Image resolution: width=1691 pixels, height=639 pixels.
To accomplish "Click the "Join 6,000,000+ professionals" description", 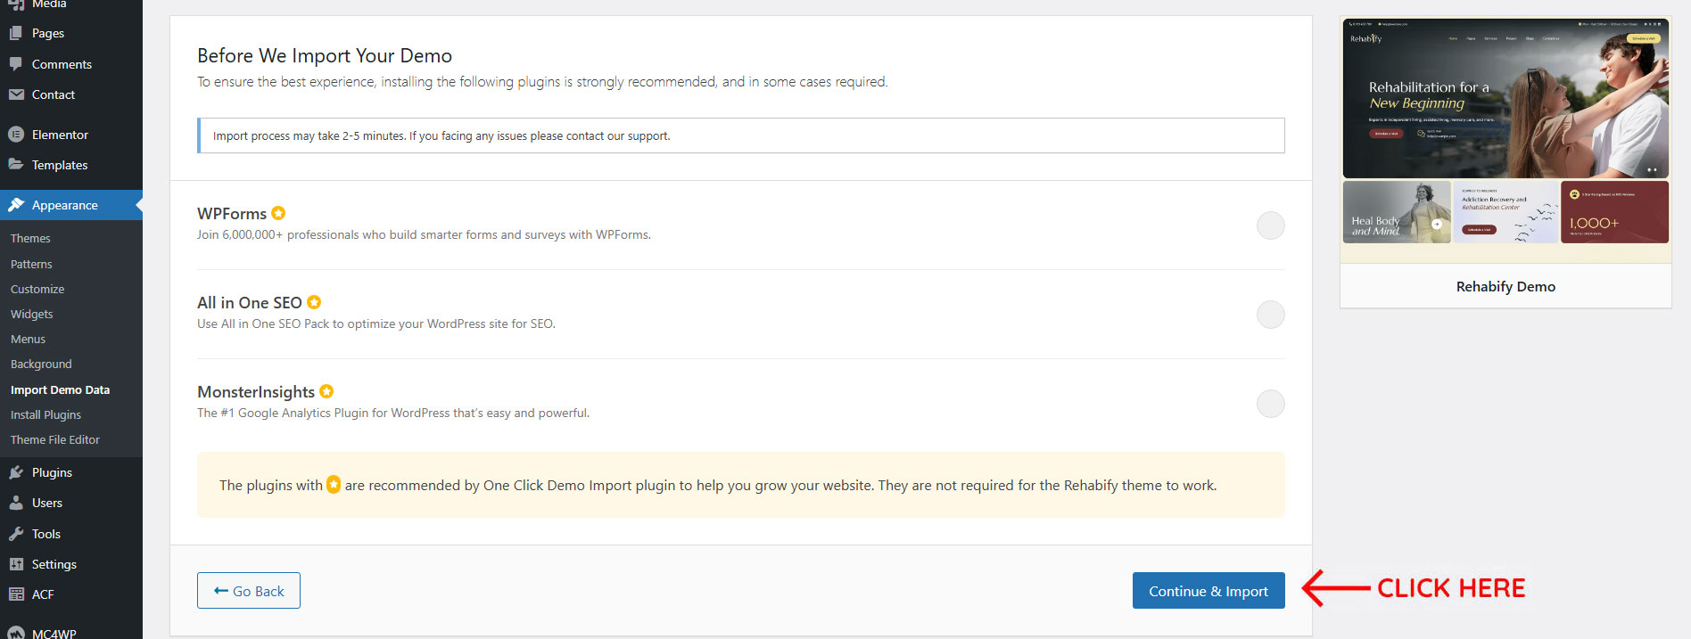I will (x=424, y=234).
